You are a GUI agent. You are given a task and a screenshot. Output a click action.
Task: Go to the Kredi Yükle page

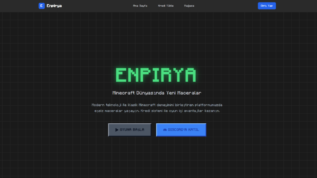[x=166, y=6]
